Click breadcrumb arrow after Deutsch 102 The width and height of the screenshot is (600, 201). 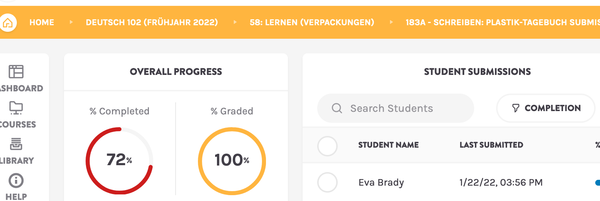pyautogui.click(x=235, y=22)
